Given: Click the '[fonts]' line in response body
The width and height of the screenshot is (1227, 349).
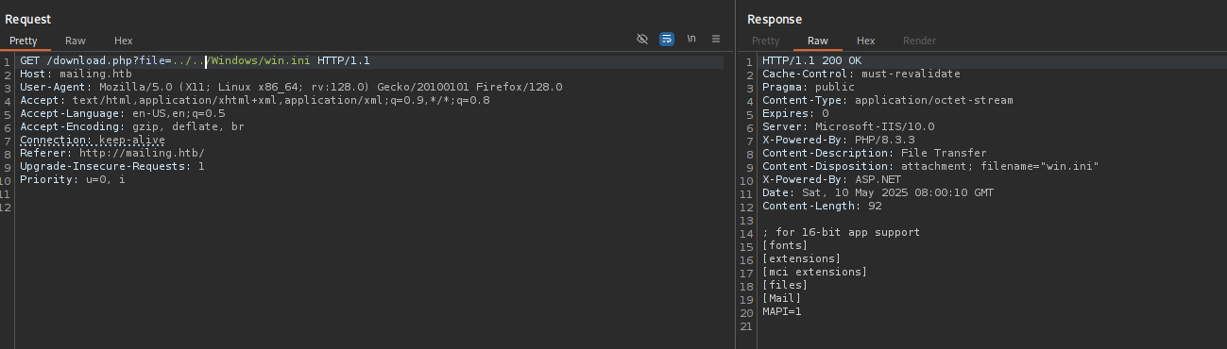Looking at the screenshot, I should pos(785,245).
